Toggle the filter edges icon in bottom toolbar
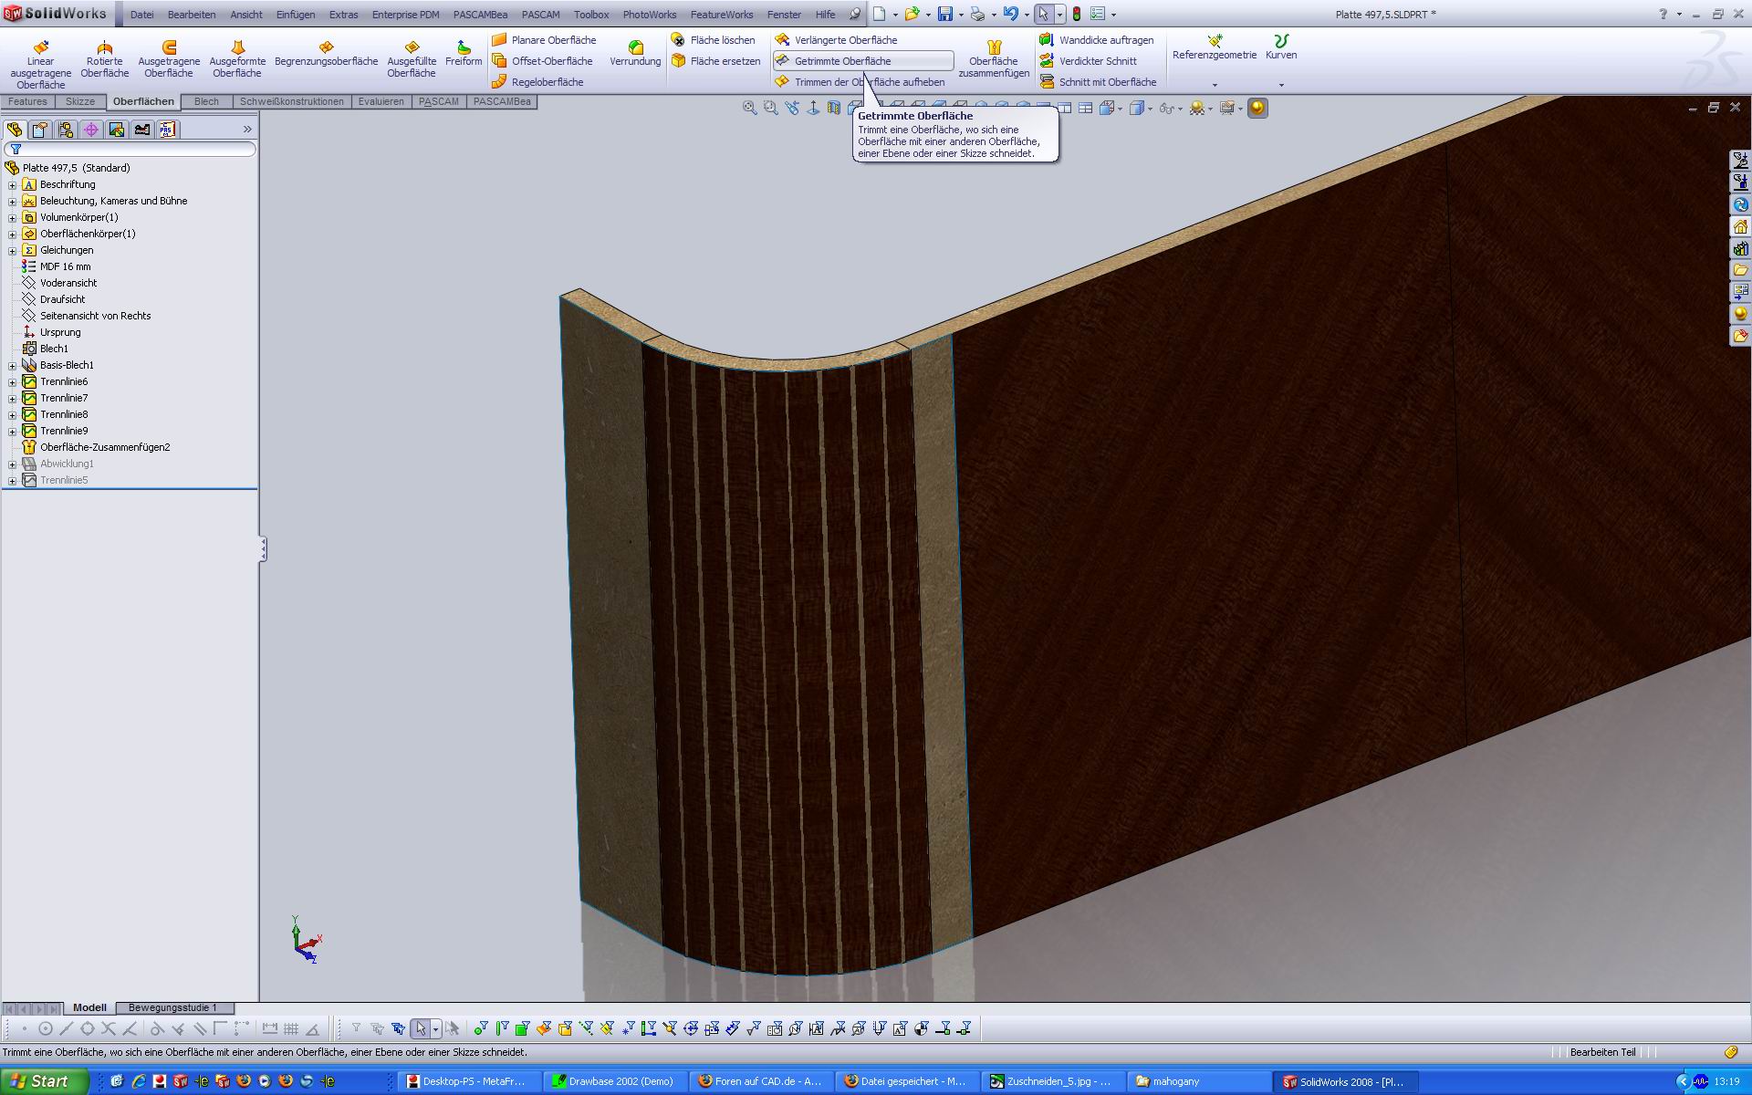This screenshot has width=1752, height=1095. pyautogui.click(x=502, y=1028)
